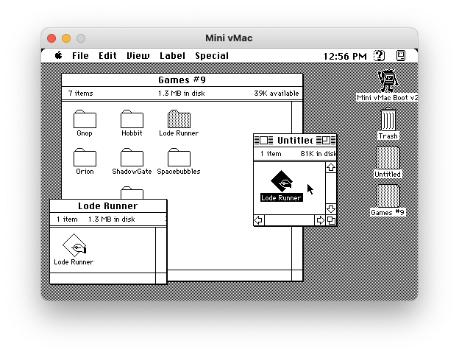Click scroll down arrow in Untitled window
459x355 pixels.
pos(331,209)
